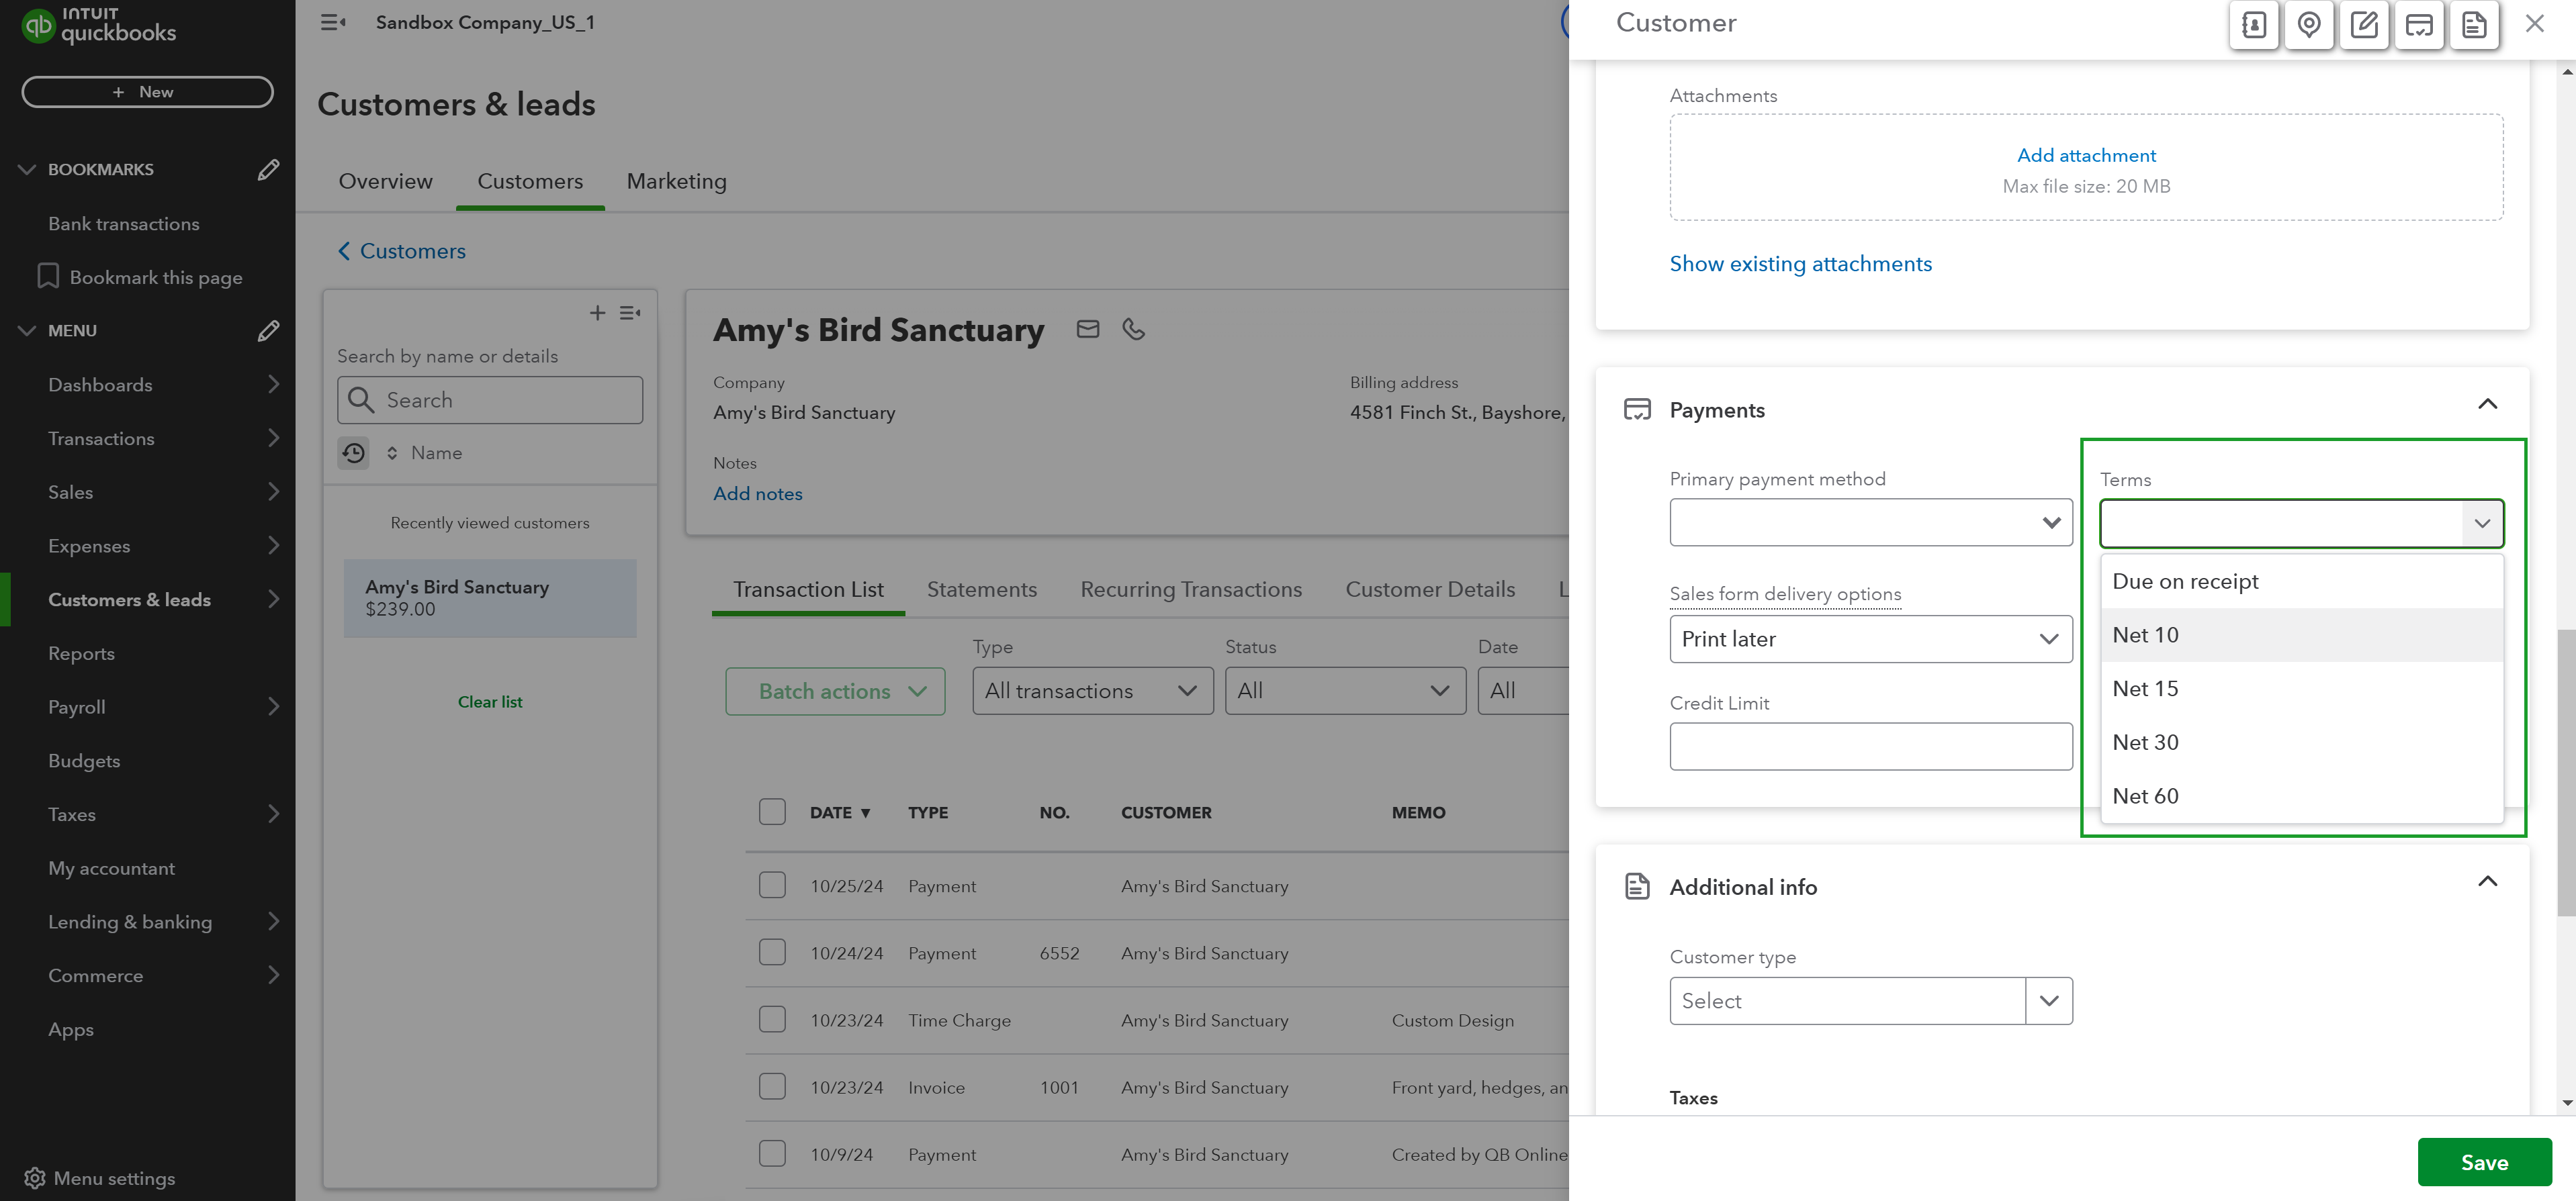Click the envelope icon beside Amy's Bird Sanctuary
Viewport: 2576px width, 1201px height.
pyautogui.click(x=1087, y=329)
